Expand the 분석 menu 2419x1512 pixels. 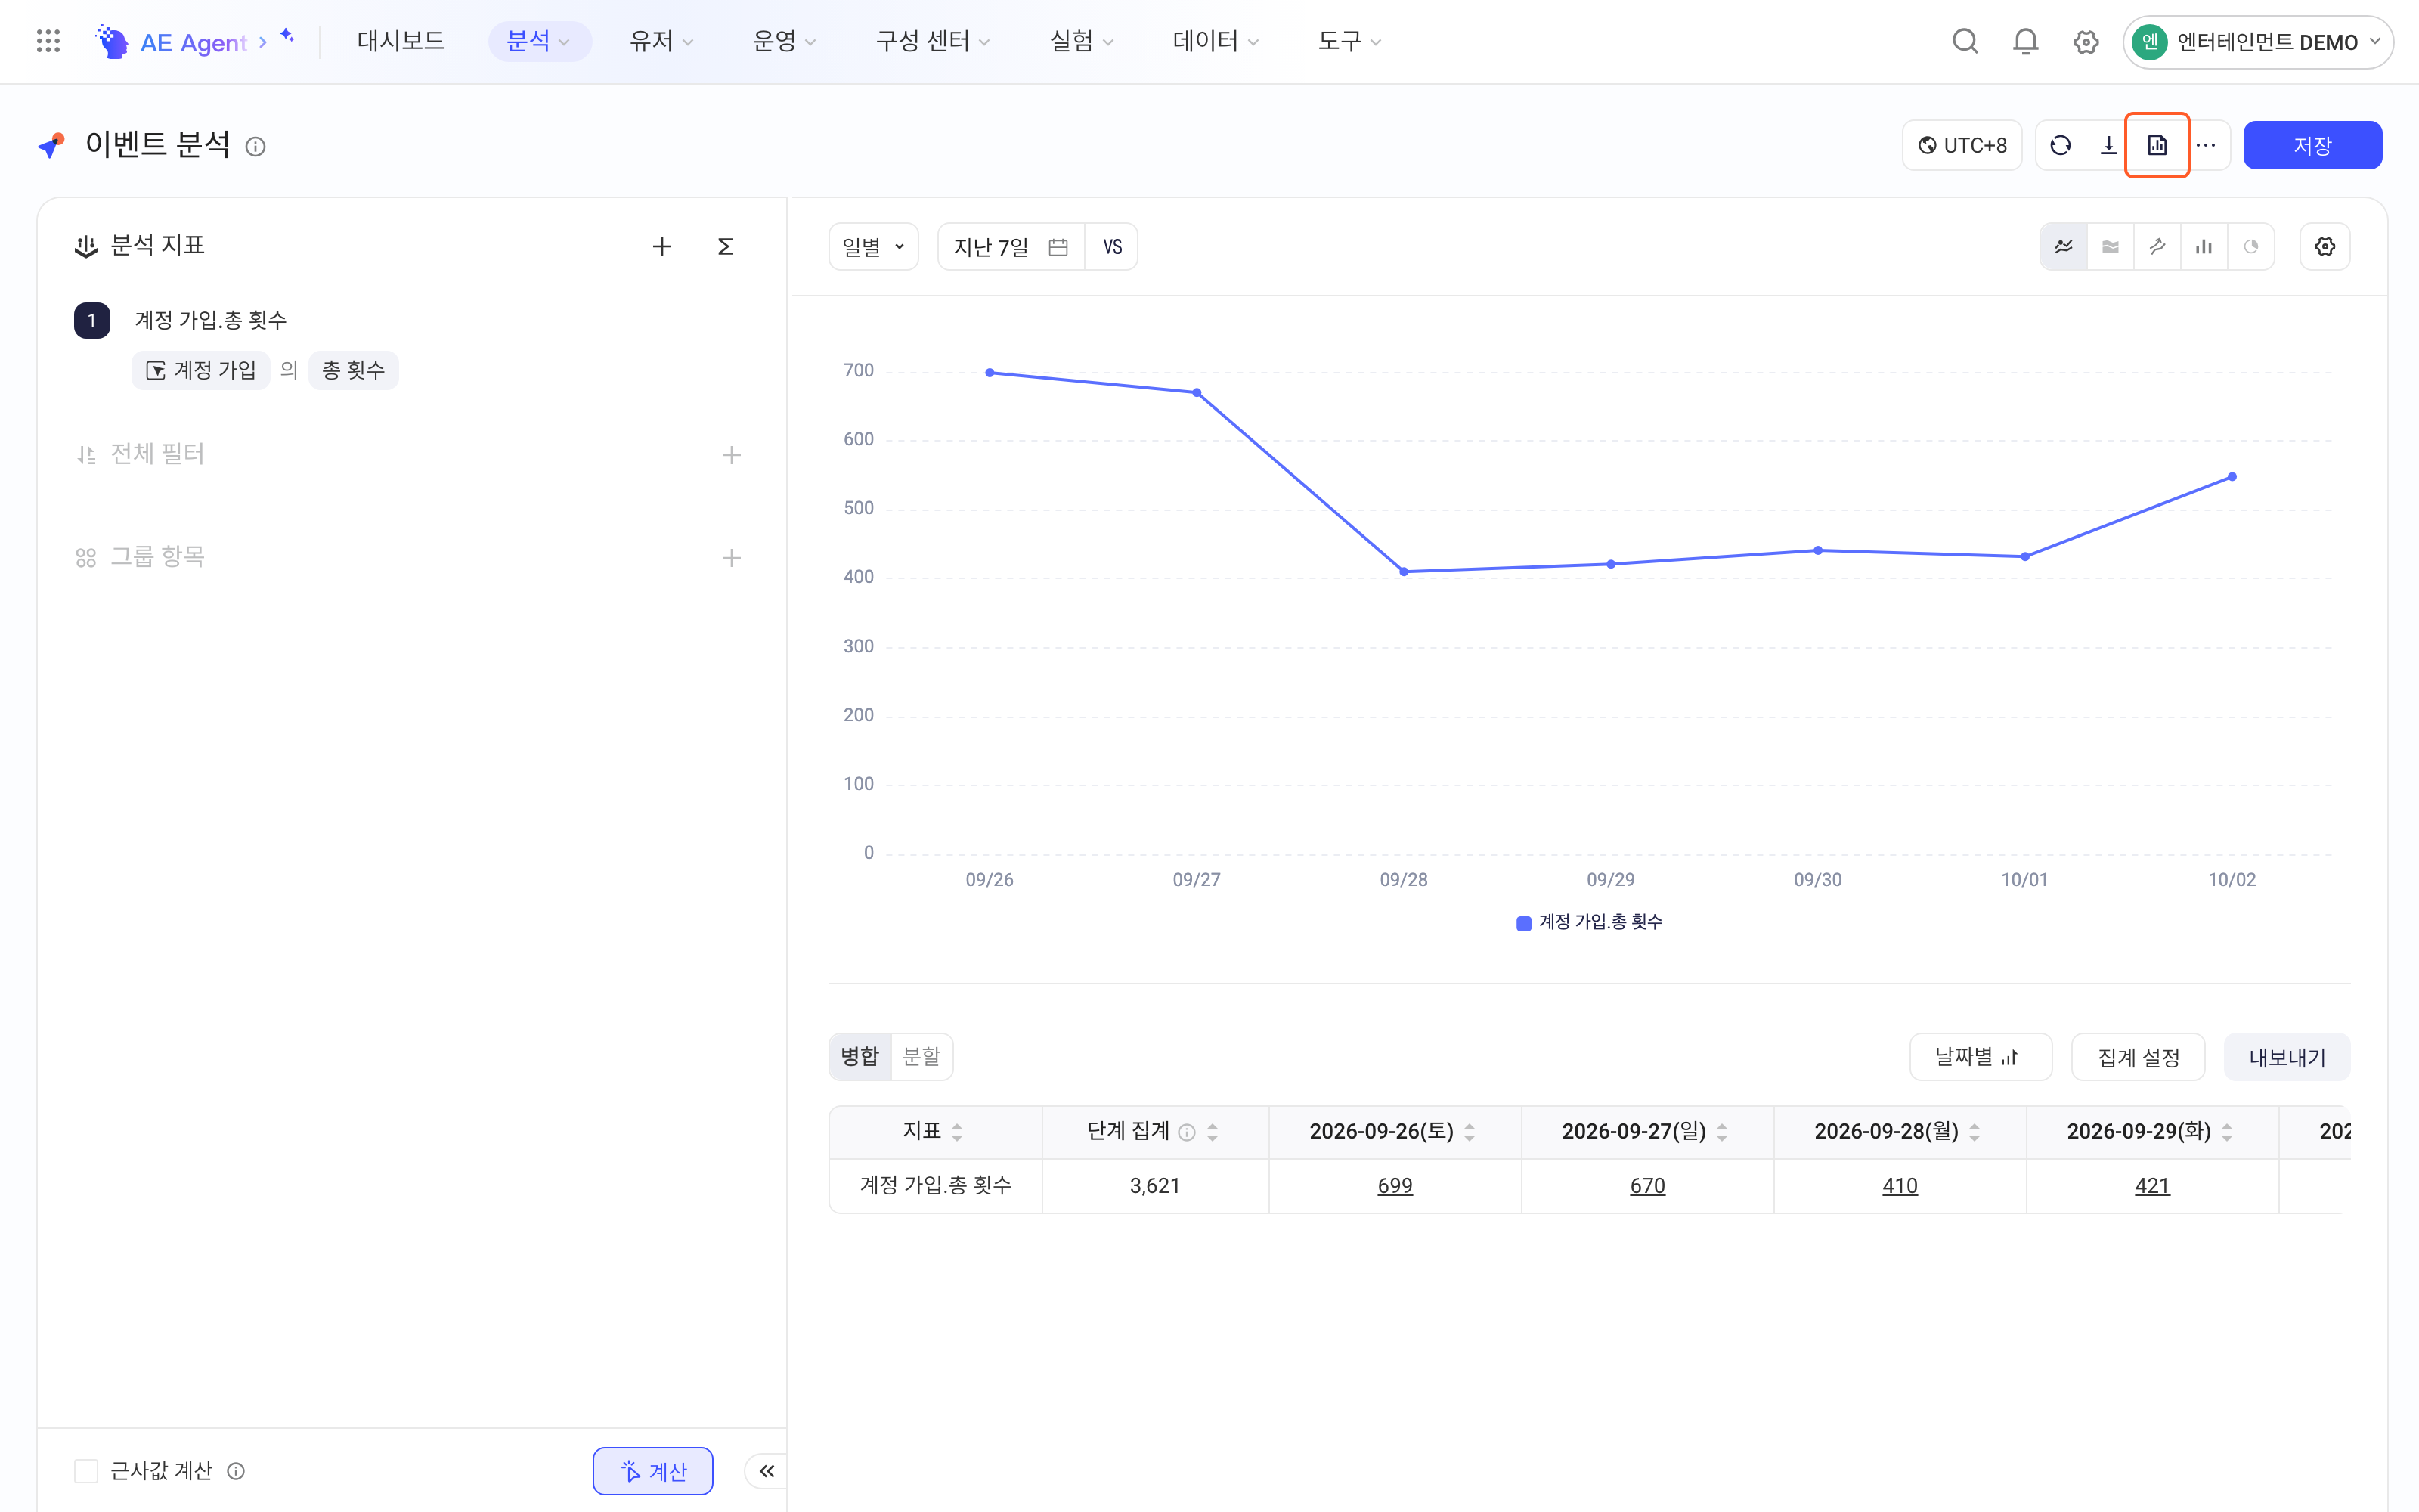tap(539, 41)
